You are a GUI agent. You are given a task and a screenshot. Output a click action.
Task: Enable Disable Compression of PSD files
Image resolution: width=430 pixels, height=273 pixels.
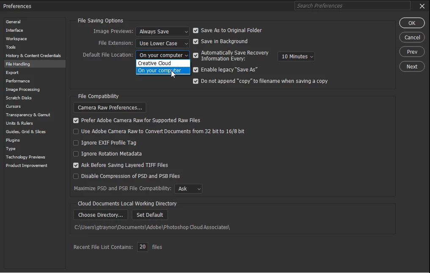[x=76, y=176]
